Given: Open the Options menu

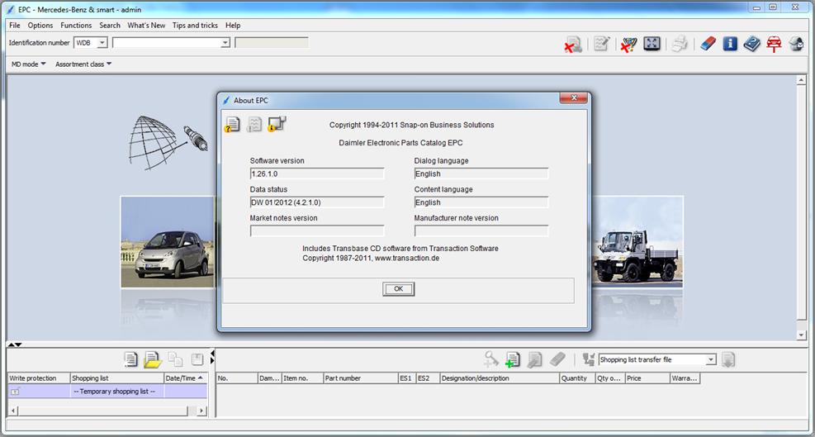Looking at the screenshot, I should click(x=40, y=25).
